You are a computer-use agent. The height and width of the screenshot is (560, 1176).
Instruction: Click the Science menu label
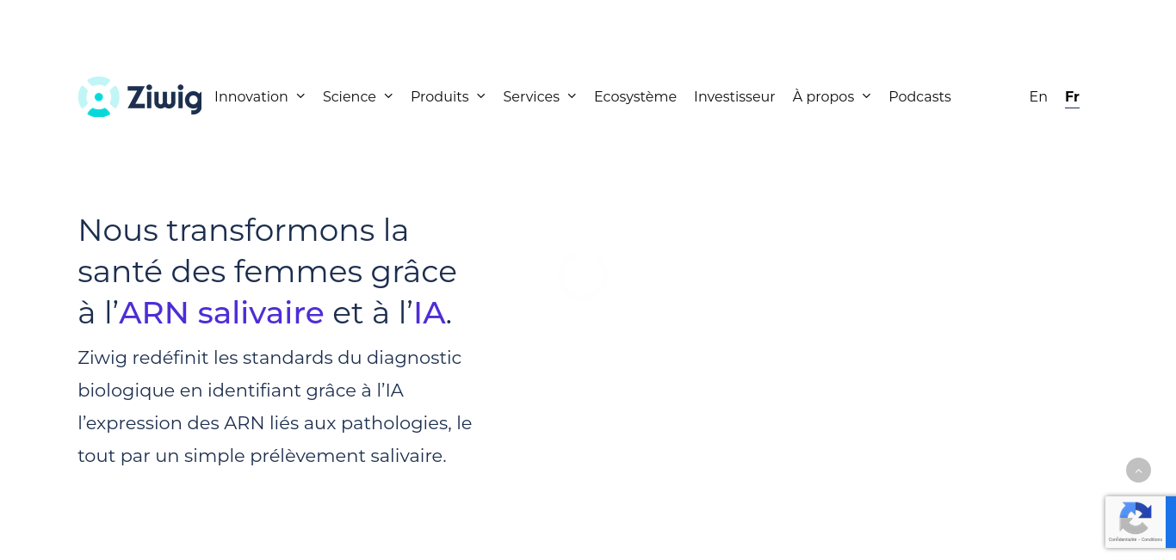(x=350, y=96)
